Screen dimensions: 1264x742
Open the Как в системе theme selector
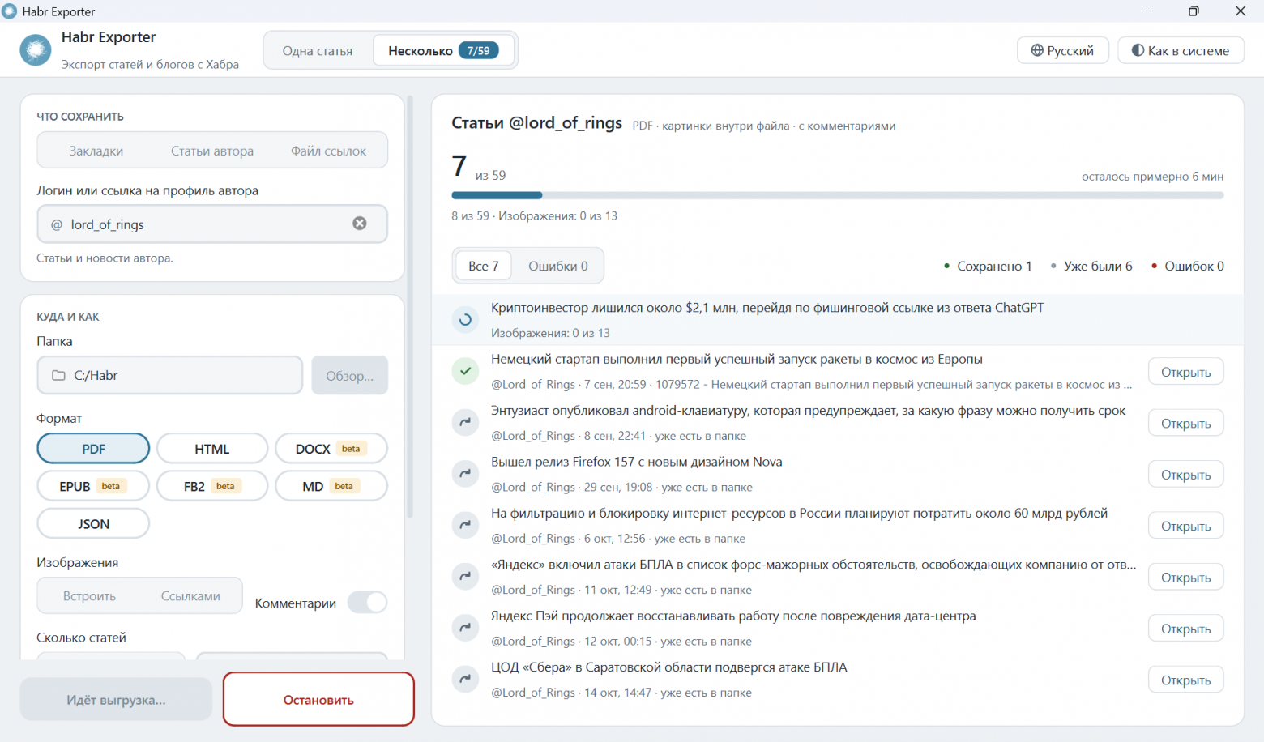pos(1181,50)
